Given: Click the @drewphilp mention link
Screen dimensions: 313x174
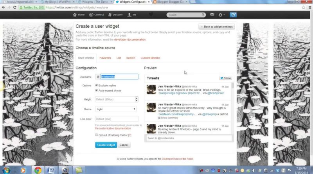Looking at the screenshot, I should [x=209, y=114].
